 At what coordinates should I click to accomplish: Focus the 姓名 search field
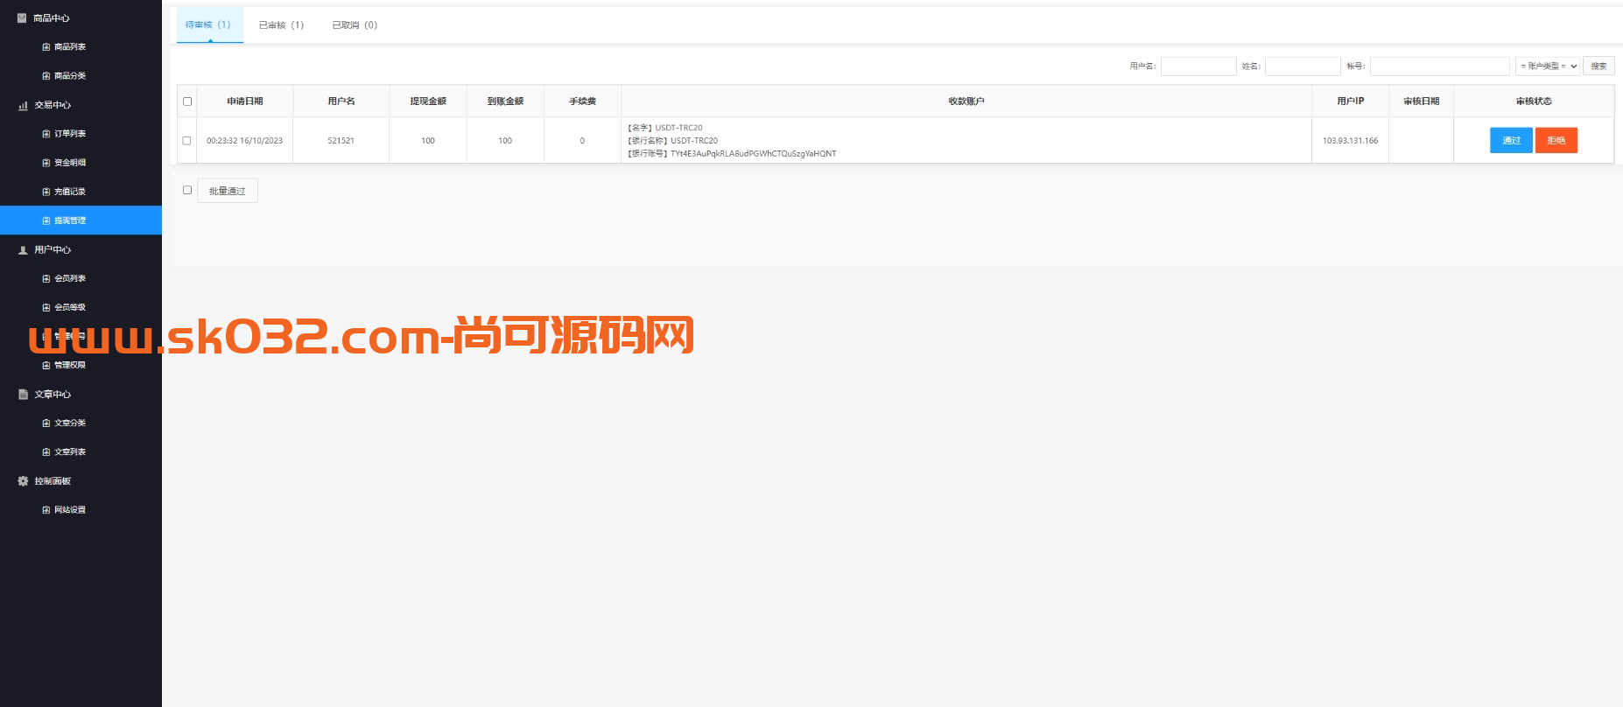[x=1303, y=66]
